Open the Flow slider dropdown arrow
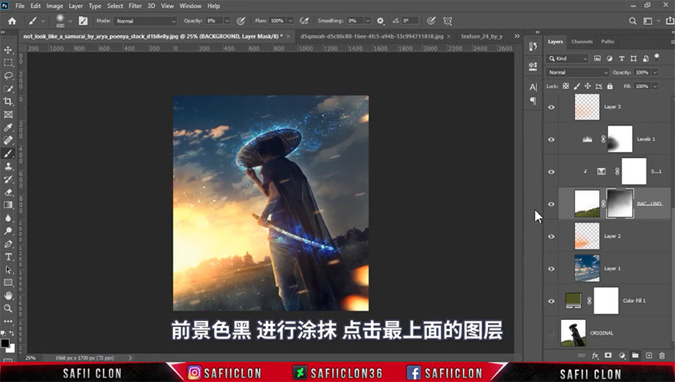This screenshot has width=675, height=382. [x=290, y=21]
